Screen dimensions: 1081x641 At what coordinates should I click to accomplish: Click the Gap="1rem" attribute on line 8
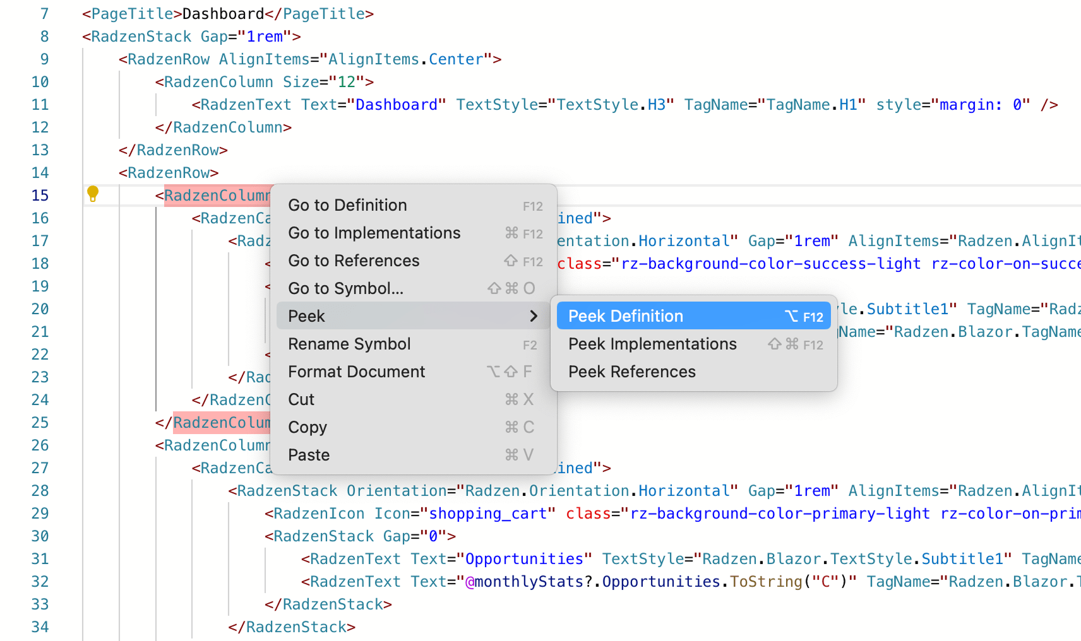(x=246, y=36)
